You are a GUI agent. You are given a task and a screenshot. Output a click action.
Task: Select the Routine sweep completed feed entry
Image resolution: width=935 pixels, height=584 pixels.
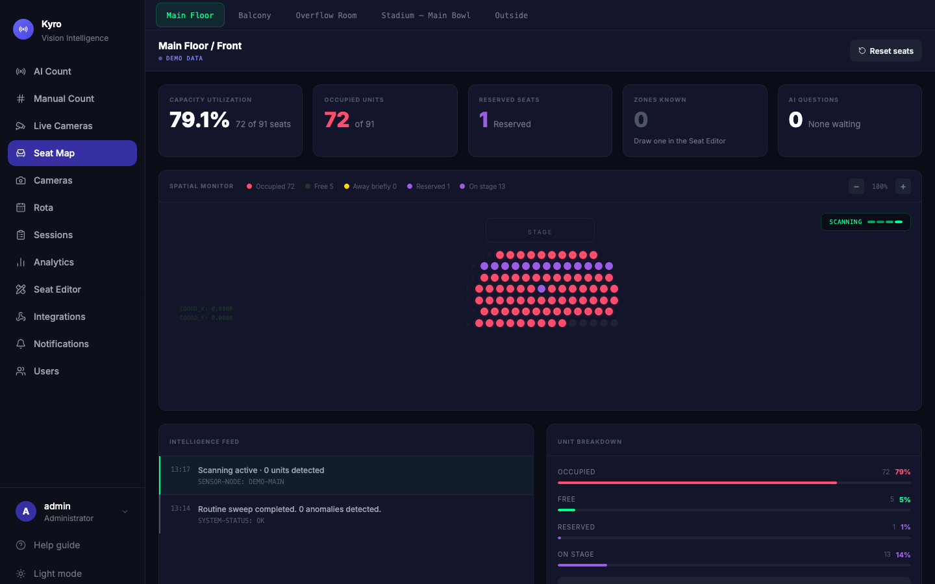coord(346,515)
